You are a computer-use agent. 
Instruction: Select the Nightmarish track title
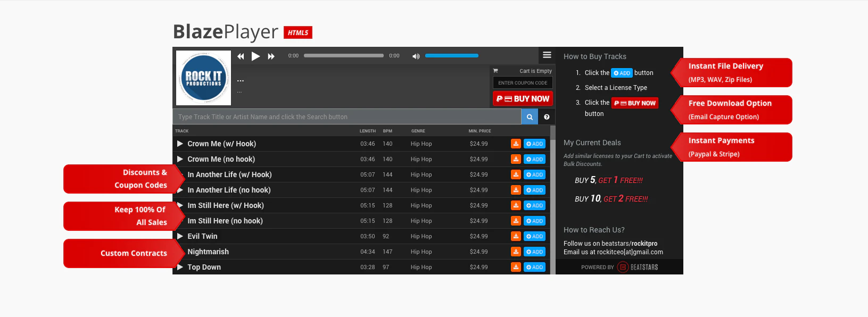(208, 252)
